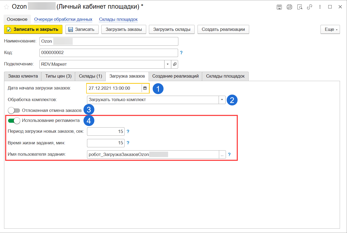Click the document preview magnifier icon

tap(299, 7)
